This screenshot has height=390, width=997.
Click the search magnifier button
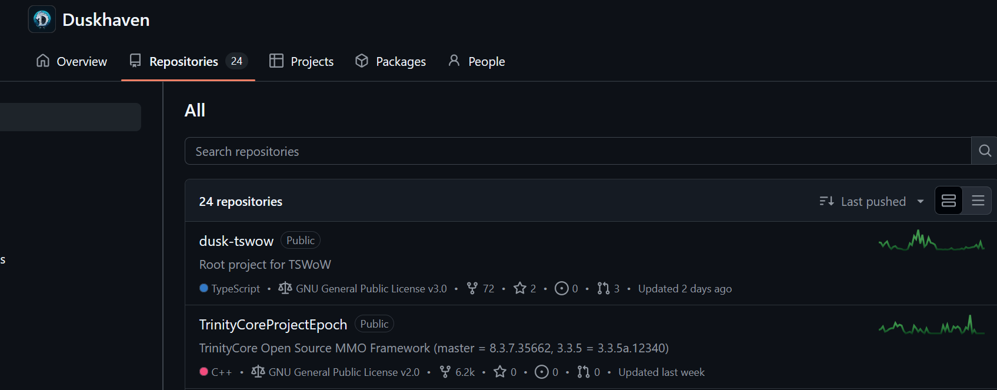coord(985,151)
